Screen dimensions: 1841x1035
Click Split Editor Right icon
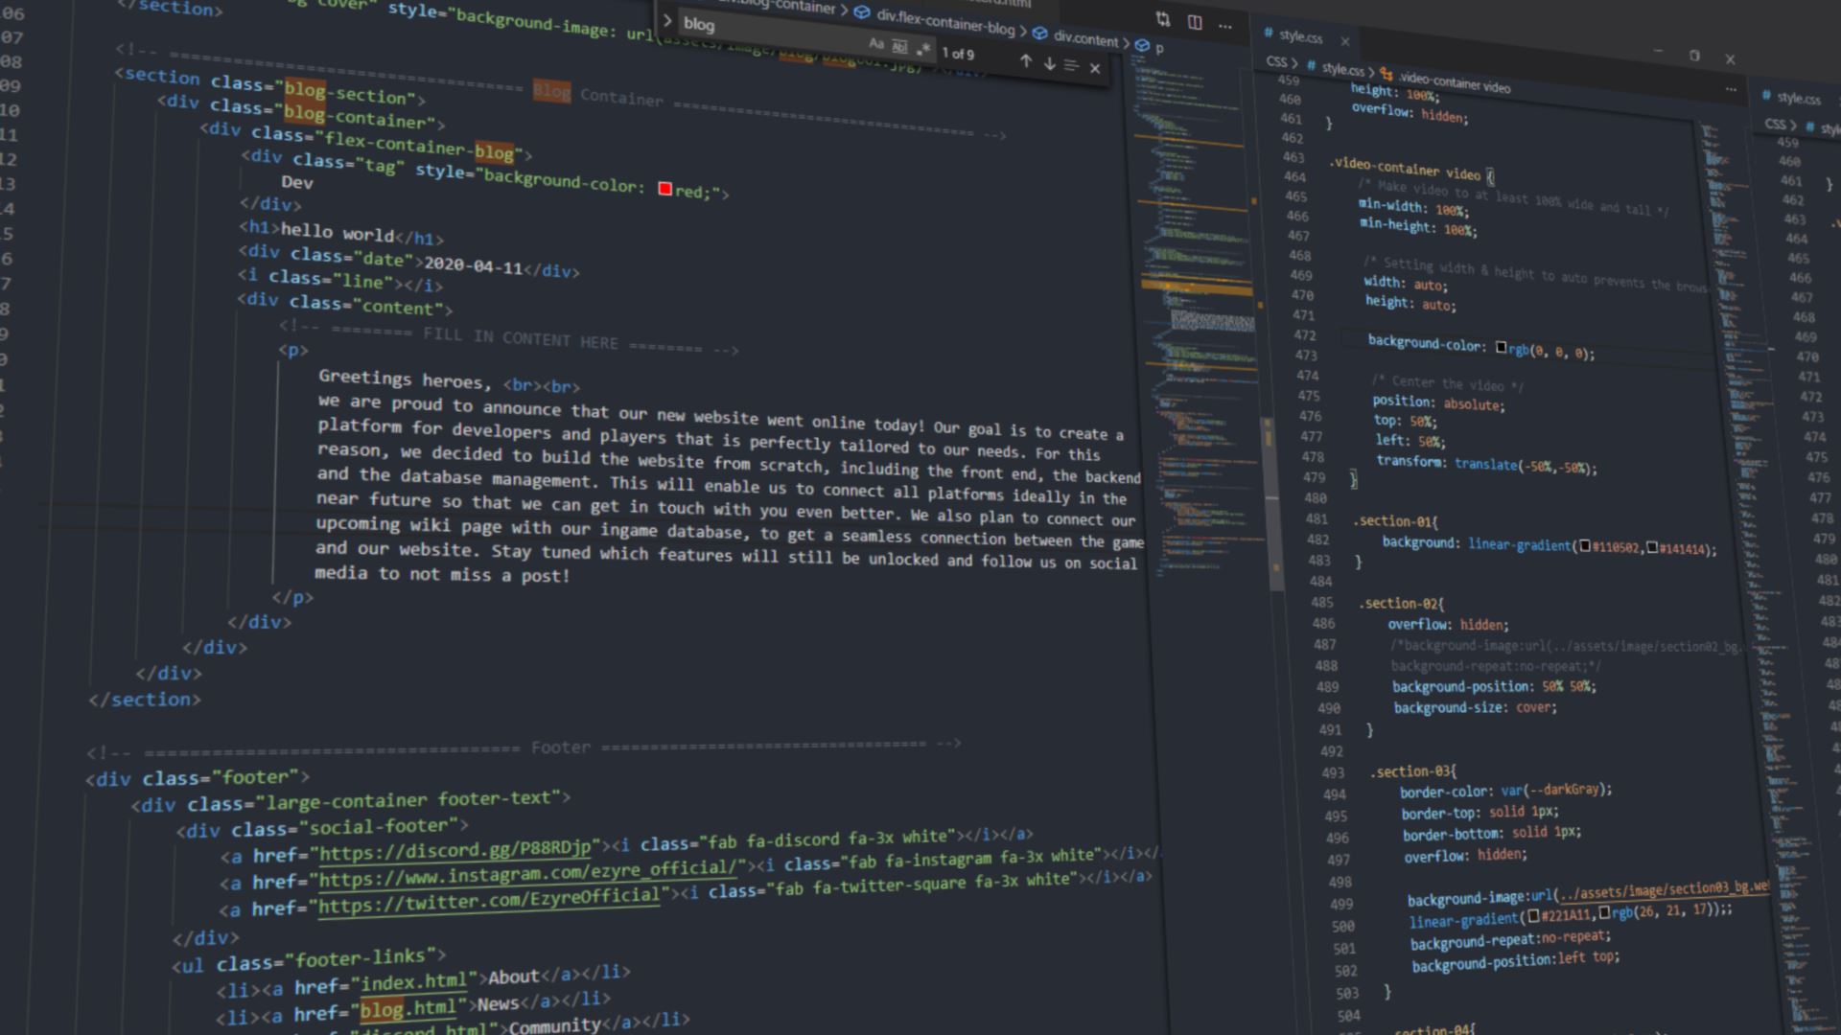point(1195,22)
